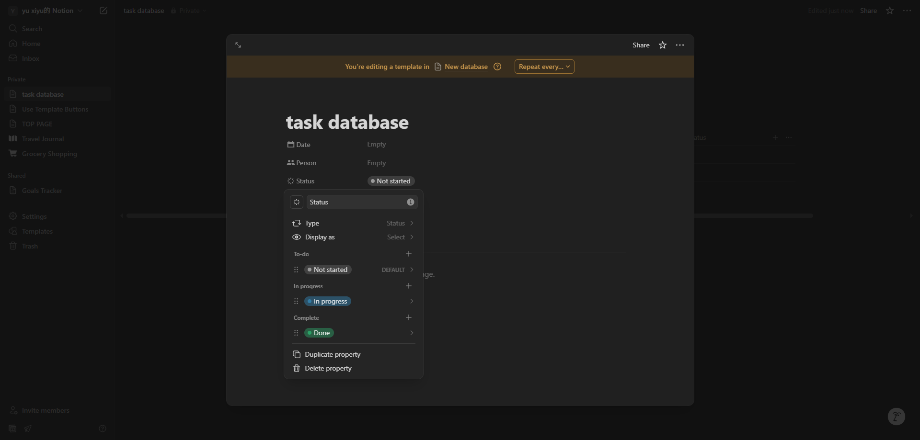Open the top-bar three-dots page menu

tap(907, 11)
